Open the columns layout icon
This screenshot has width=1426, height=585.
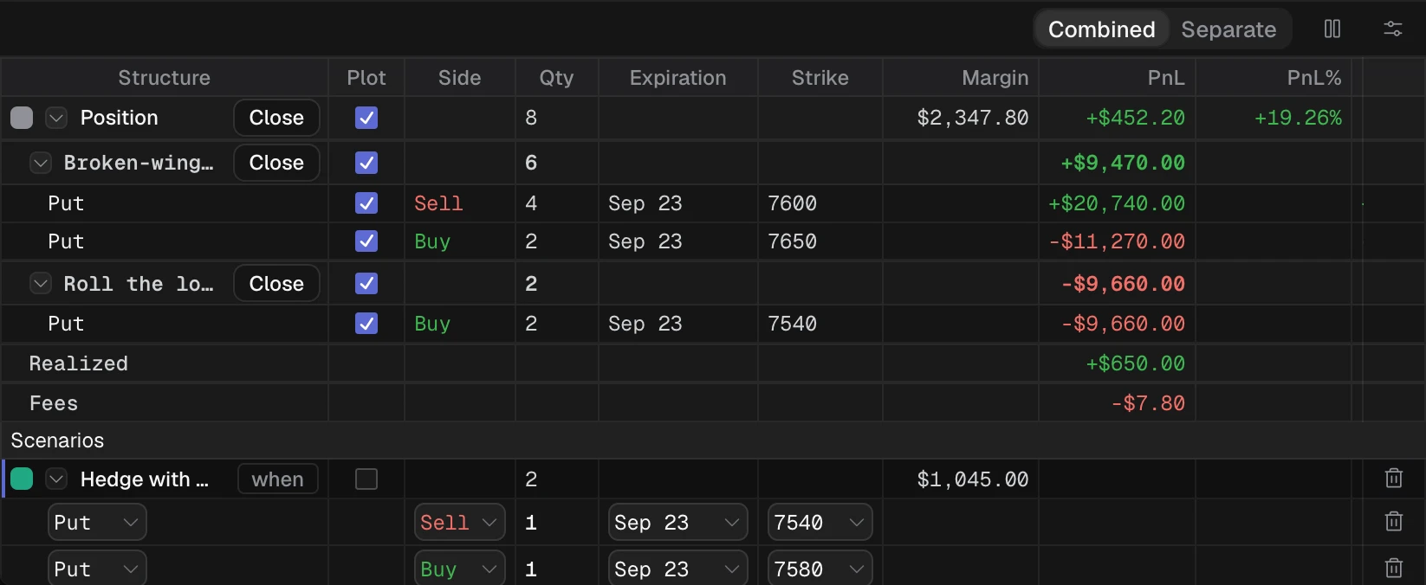click(1332, 29)
